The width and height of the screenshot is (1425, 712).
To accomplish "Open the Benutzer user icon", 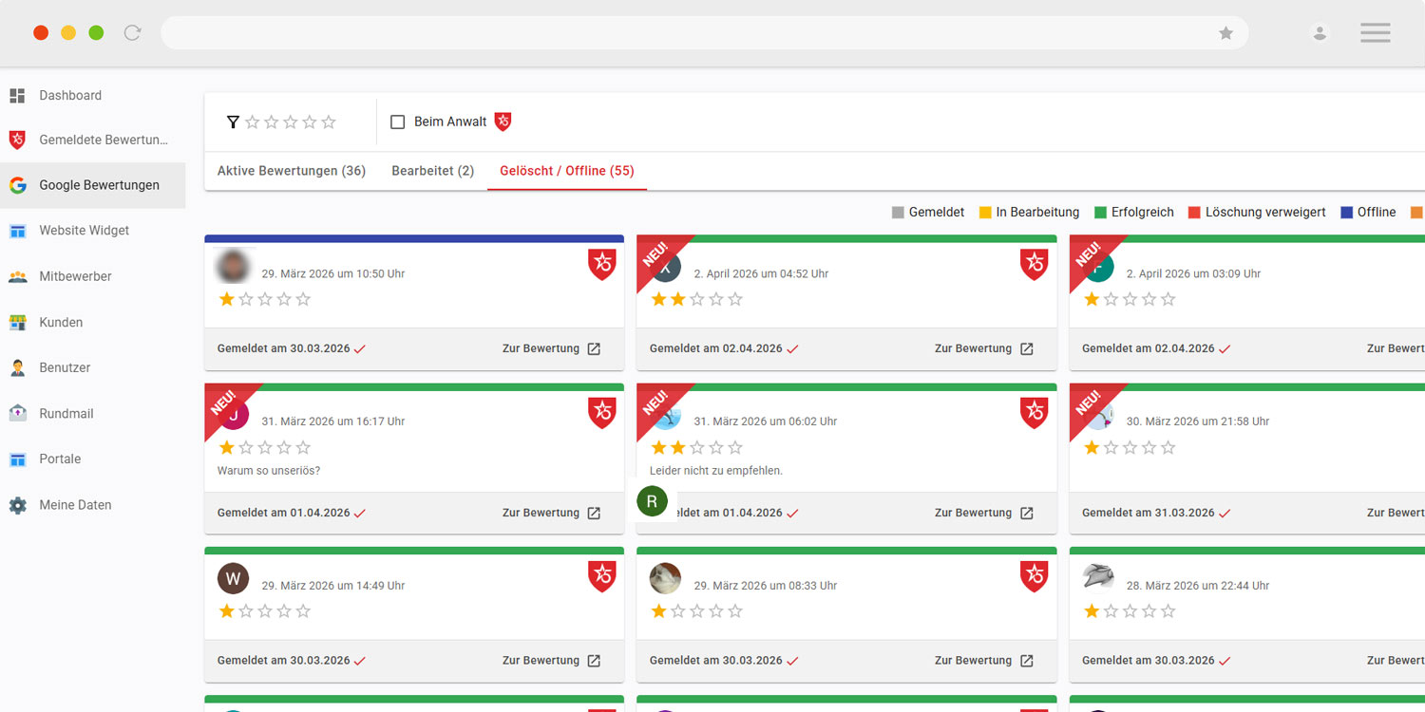I will 17,367.
